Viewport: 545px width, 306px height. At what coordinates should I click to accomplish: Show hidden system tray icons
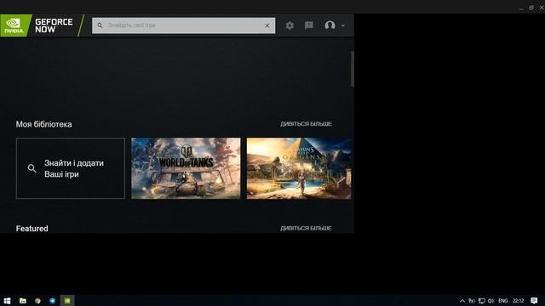pos(462,301)
